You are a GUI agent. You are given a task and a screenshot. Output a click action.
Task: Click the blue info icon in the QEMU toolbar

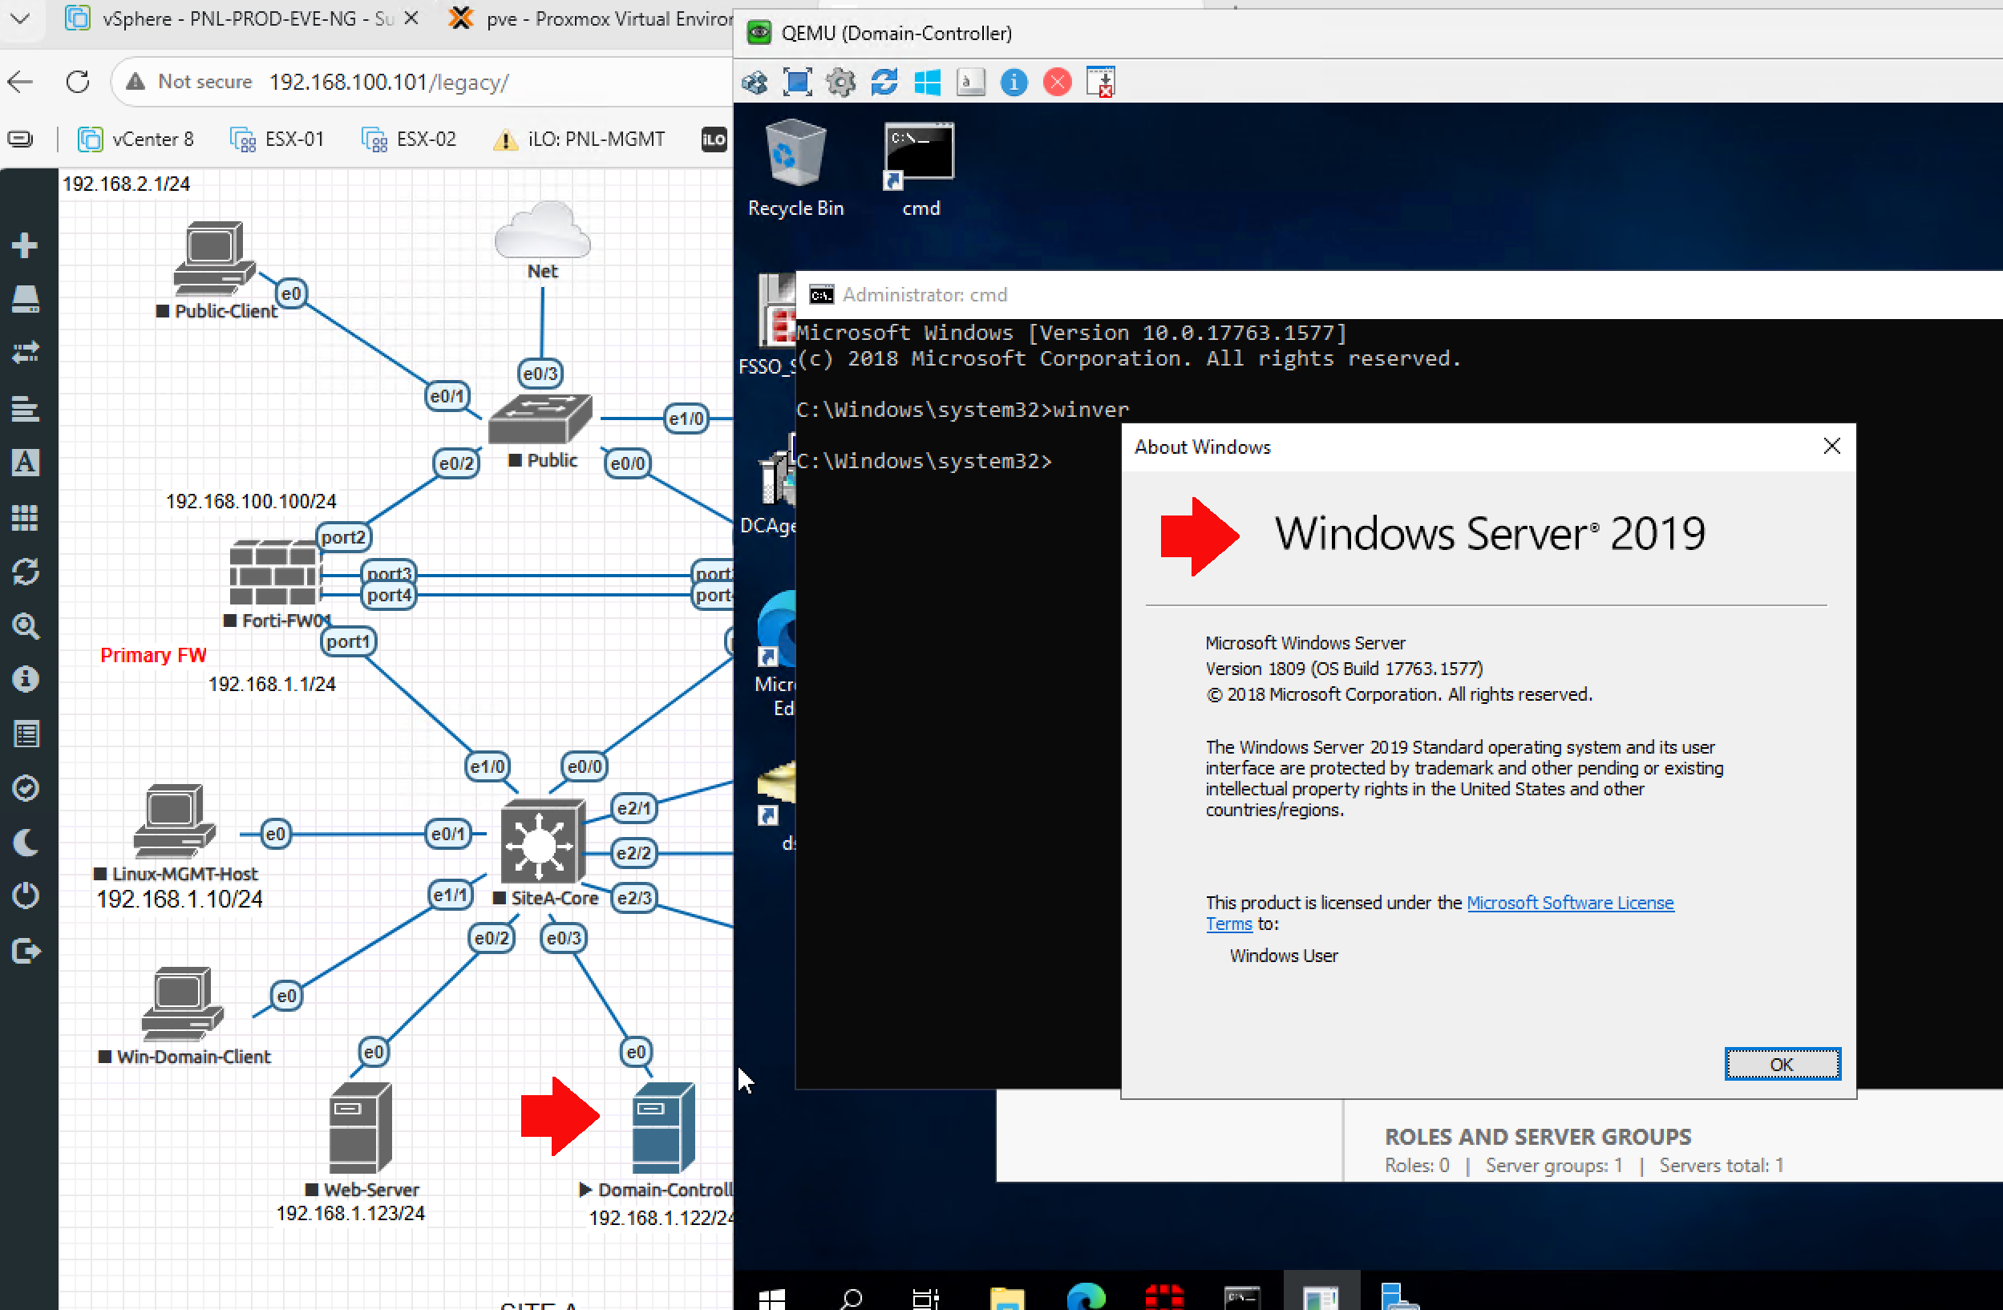[1014, 82]
